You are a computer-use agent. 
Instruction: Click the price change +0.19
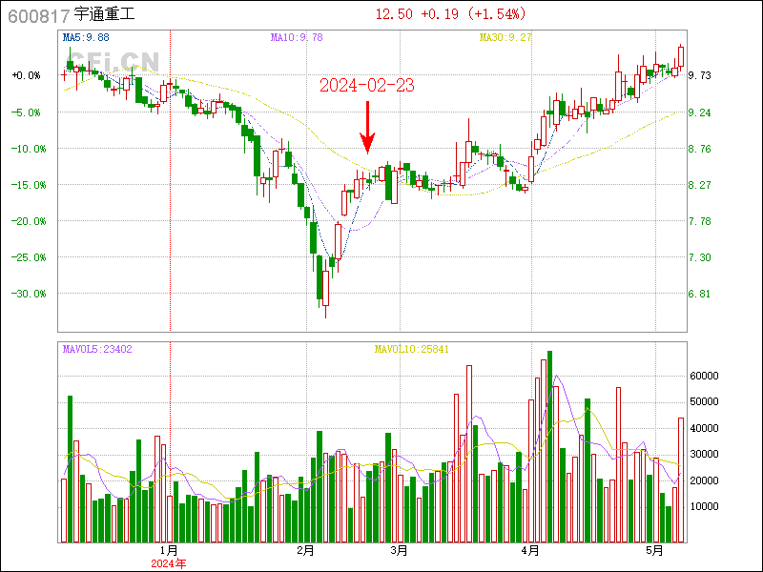(440, 14)
